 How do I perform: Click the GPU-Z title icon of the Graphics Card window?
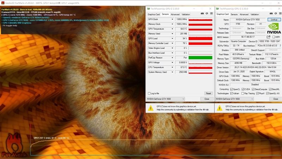(217, 8)
